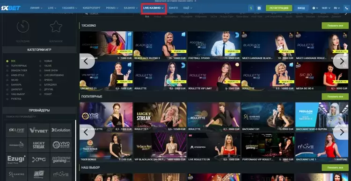This screenshot has width=351, height=181.
Task: Select the 1X Live provider logo
Action: pos(16,130)
